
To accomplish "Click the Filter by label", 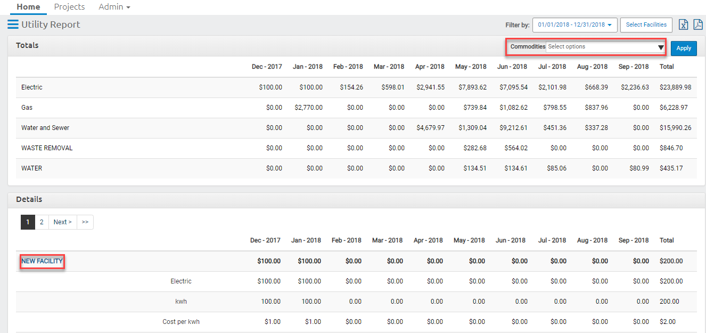I will (x=518, y=25).
